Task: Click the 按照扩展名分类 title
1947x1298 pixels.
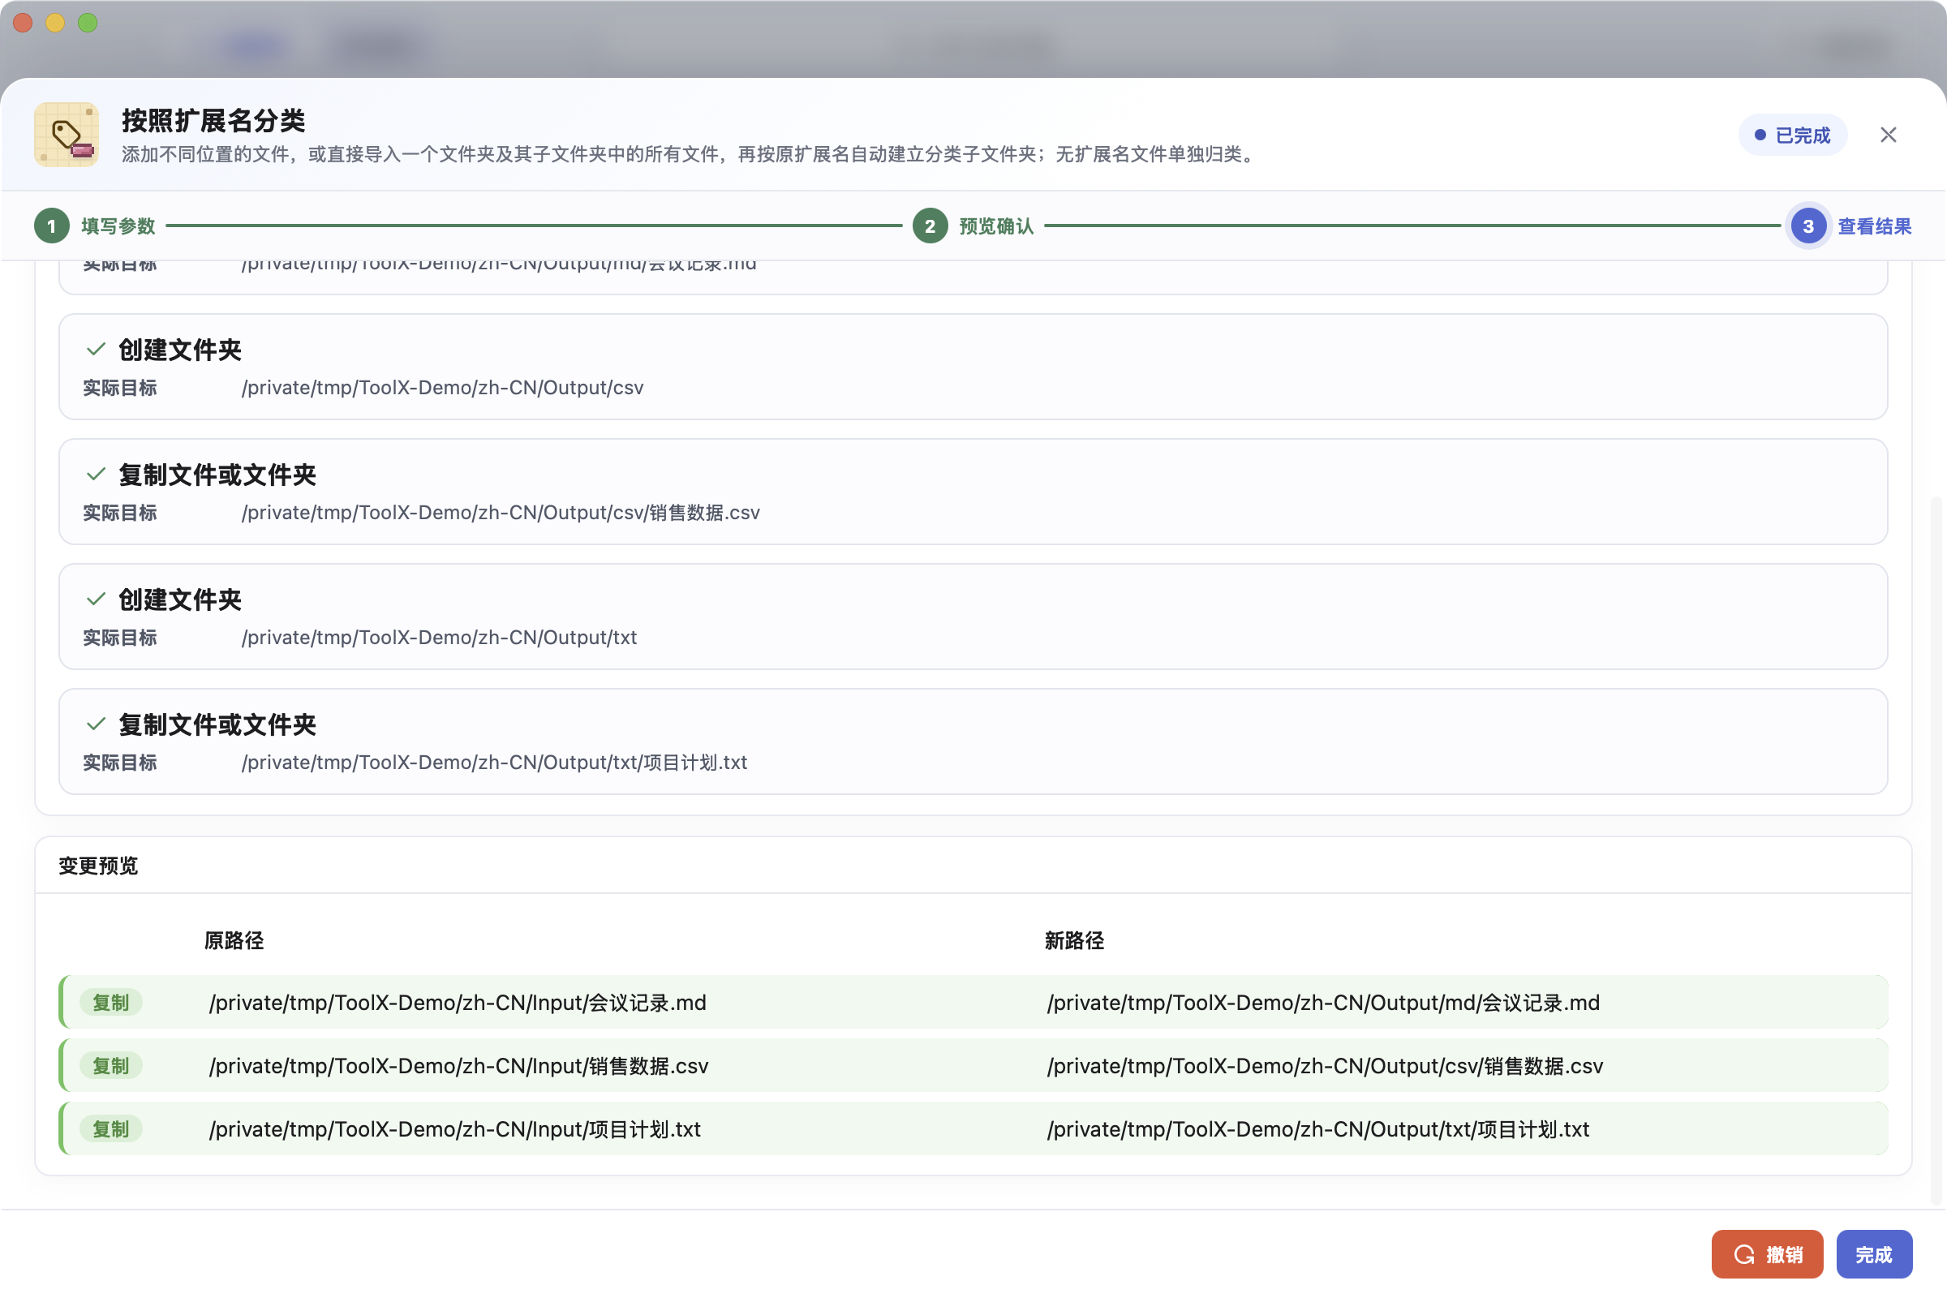Action: click(213, 121)
